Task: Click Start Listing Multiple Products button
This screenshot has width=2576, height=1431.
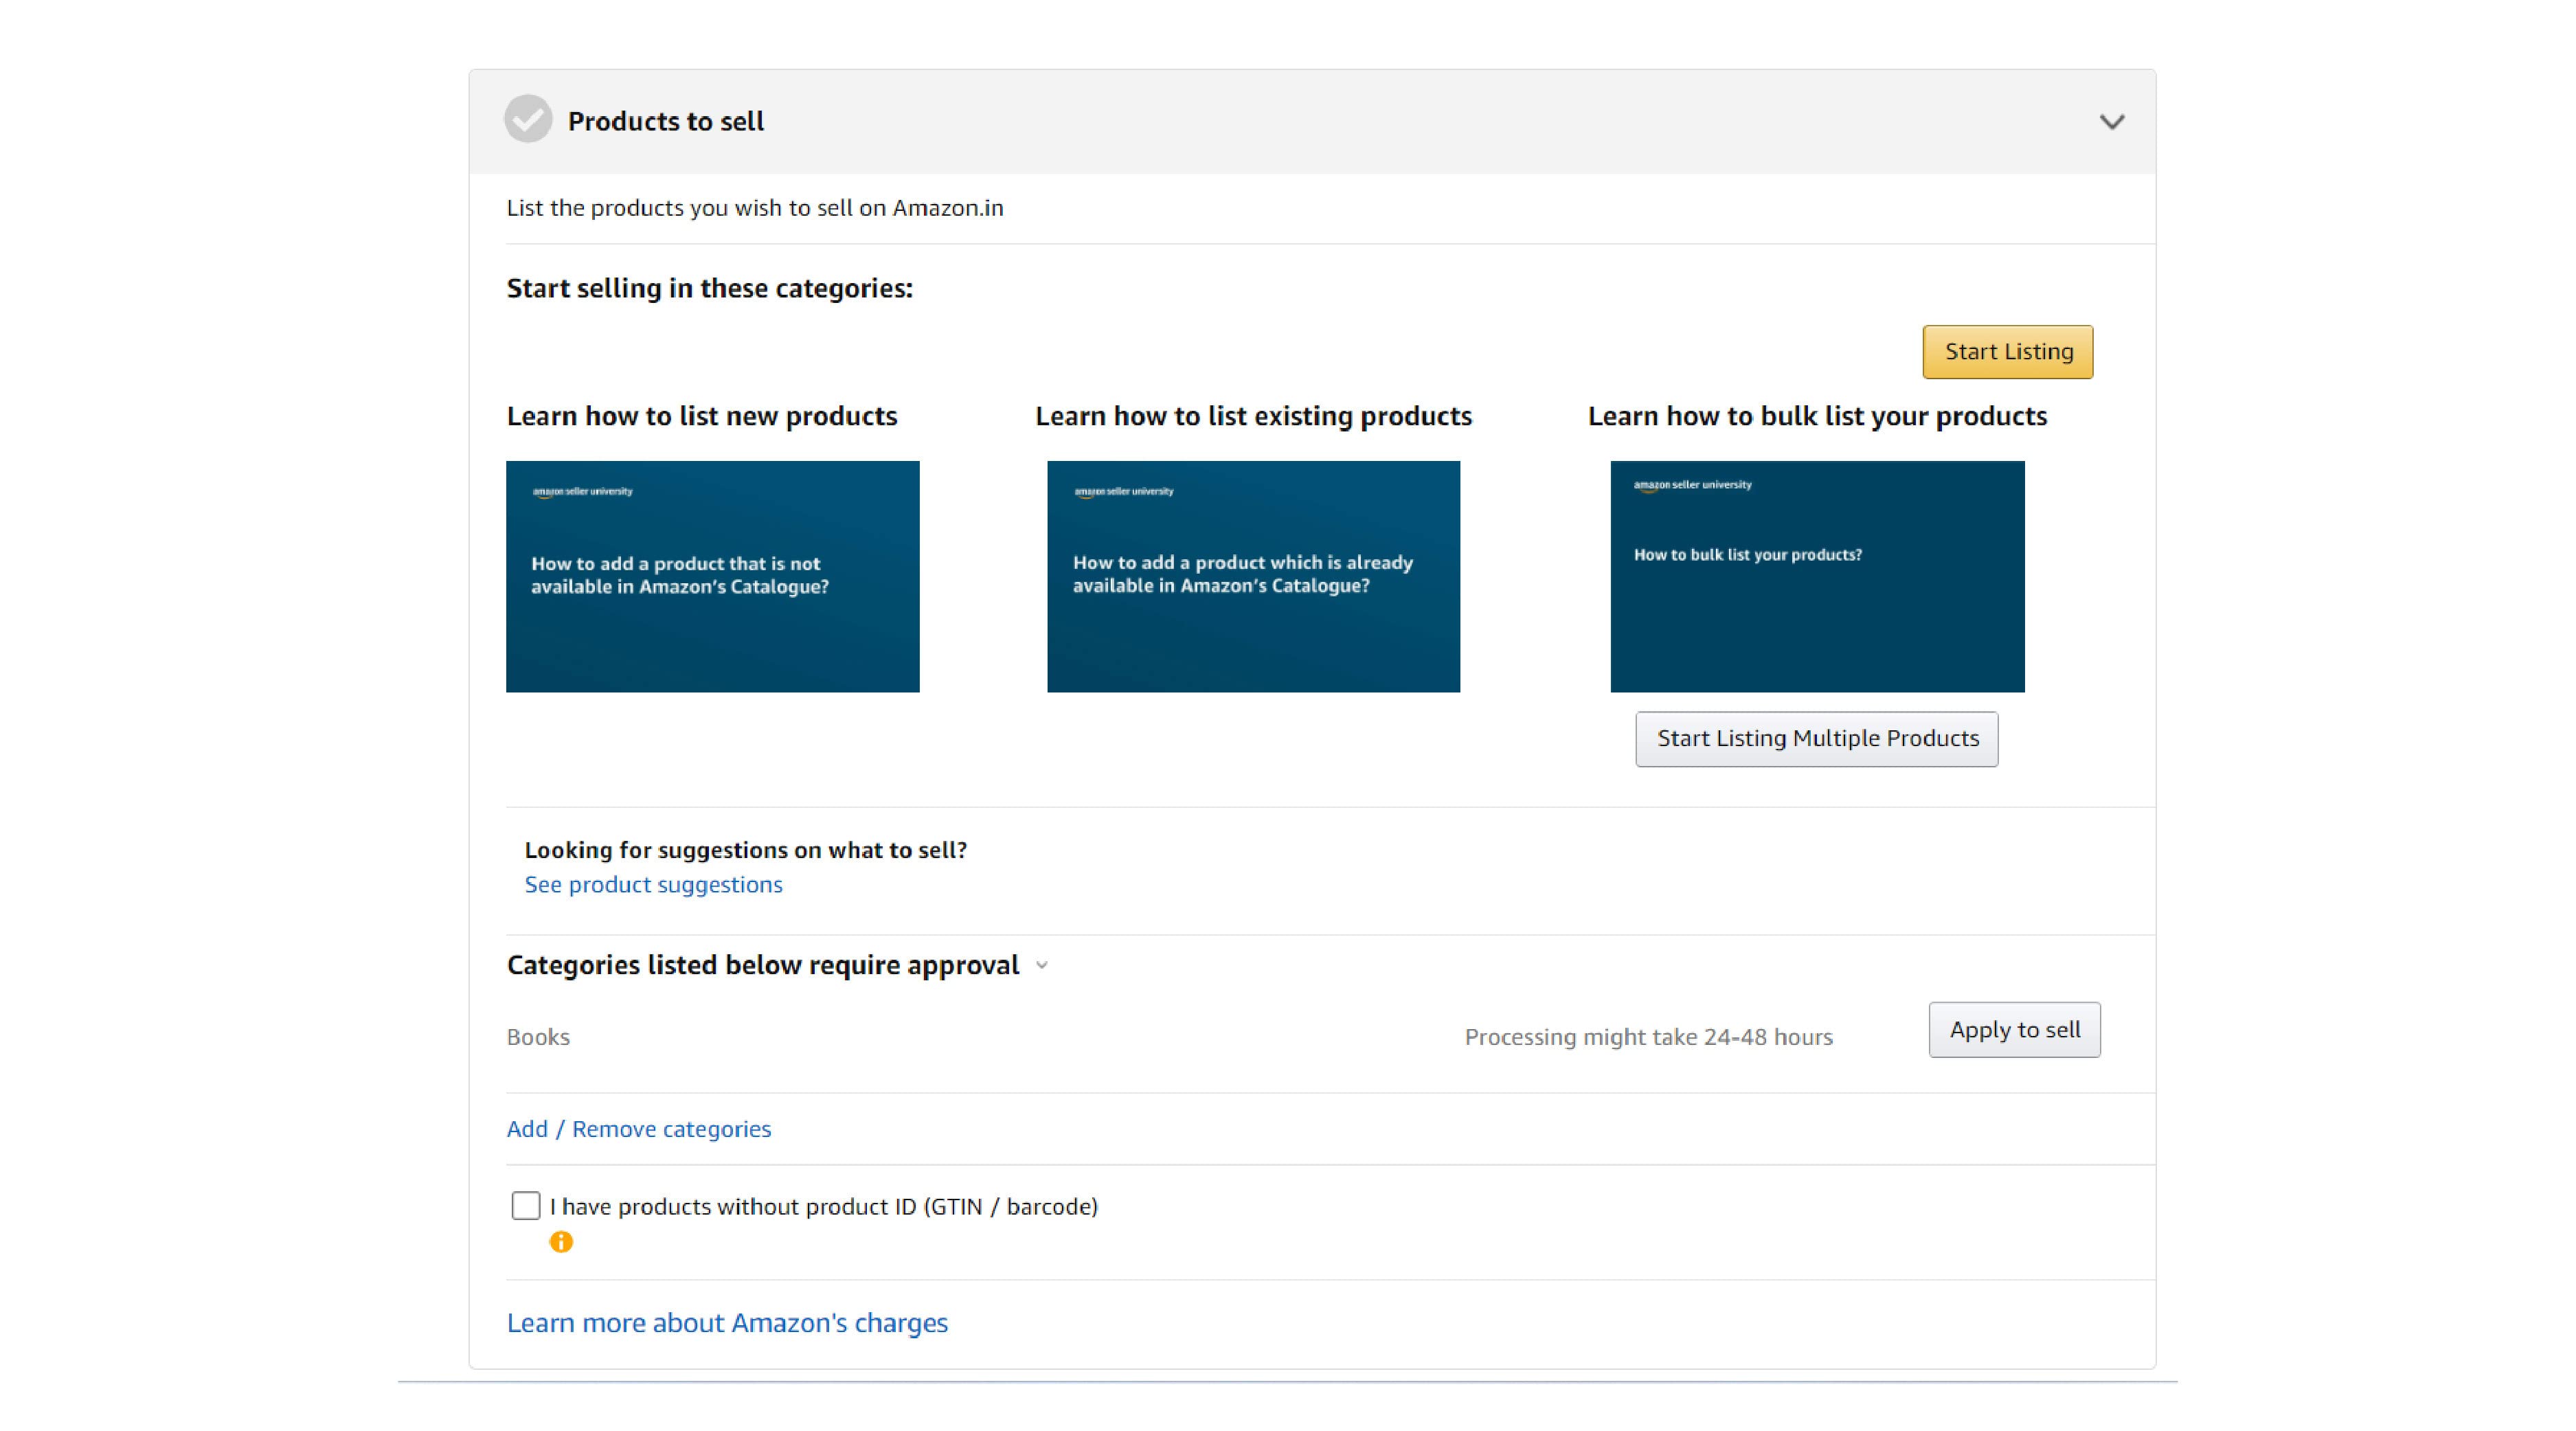Action: 1816,739
